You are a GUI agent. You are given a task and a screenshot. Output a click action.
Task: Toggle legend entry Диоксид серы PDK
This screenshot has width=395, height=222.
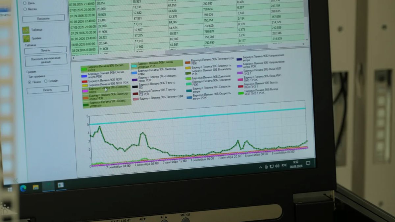(154, 78)
